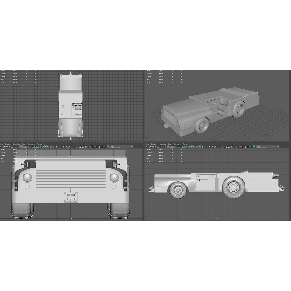Open Camera Attributes icon in front viewport toolbar
The height and width of the screenshot is (291, 291).
click(6, 147)
